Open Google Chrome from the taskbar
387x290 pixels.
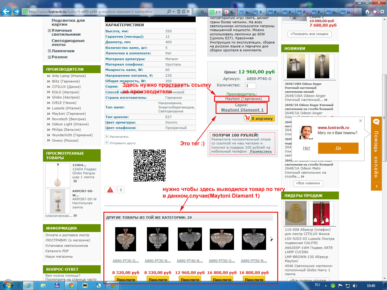point(71,285)
